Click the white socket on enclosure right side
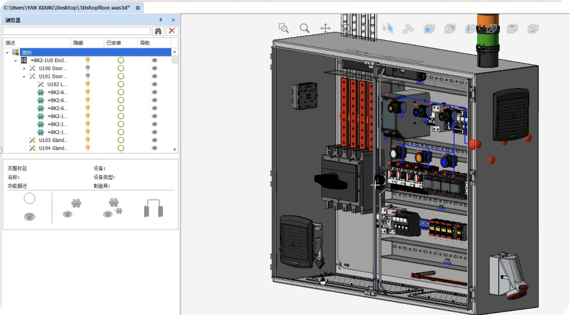The image size is (570, 315). (x=508, y=275)
